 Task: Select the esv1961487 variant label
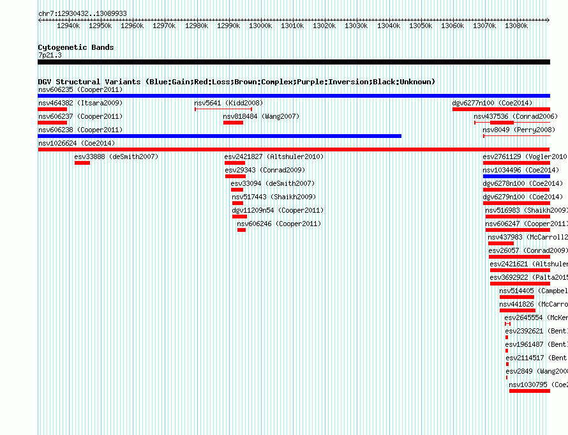537,344
